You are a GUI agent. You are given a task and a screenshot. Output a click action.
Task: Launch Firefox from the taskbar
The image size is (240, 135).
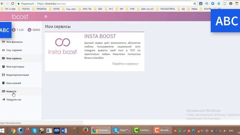85,130
